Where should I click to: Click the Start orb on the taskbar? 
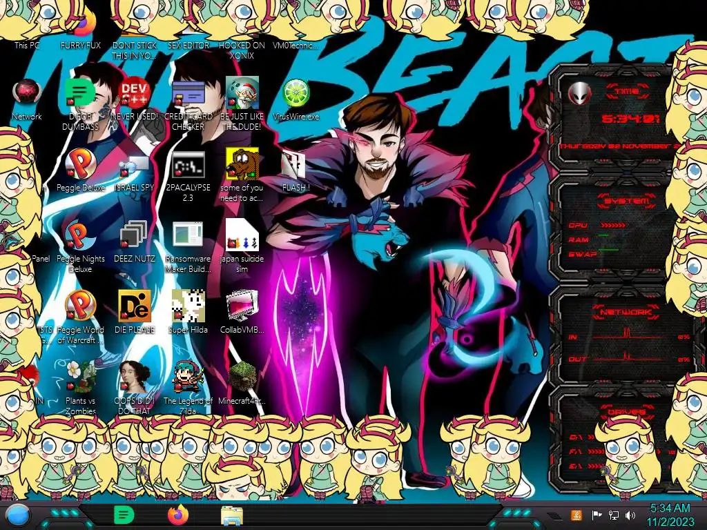click(x=17, y=516)
